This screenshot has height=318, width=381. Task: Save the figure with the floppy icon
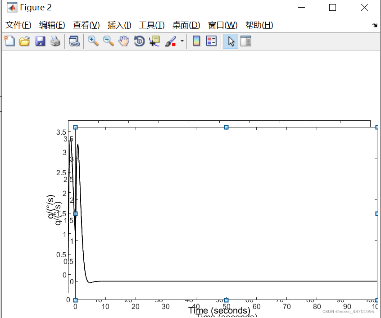[40, 41]
